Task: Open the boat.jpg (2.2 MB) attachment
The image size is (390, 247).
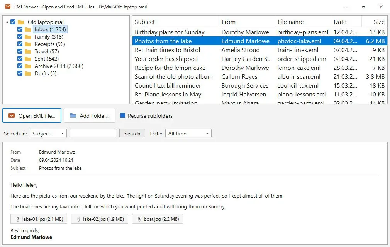Action: 158,219
